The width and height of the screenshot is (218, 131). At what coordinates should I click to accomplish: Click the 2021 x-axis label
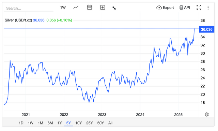(x=26, y=115)
